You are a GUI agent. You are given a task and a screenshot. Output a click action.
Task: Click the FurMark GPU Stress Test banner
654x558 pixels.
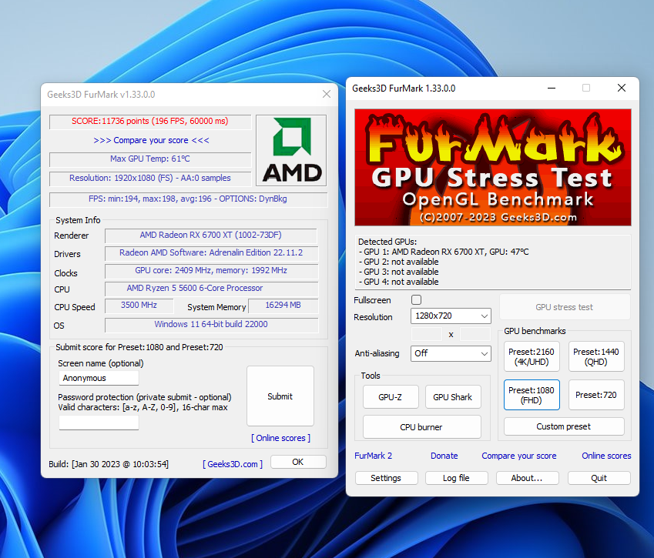pyautogui.click(x=492, y=168)
